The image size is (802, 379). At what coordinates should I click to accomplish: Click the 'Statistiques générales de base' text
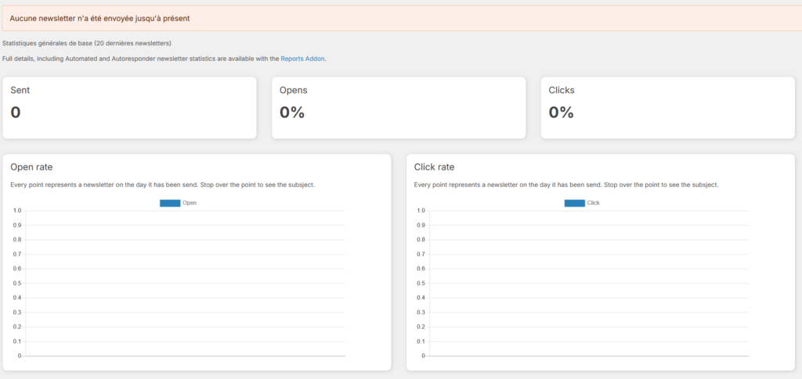click(x=86, y=43)
